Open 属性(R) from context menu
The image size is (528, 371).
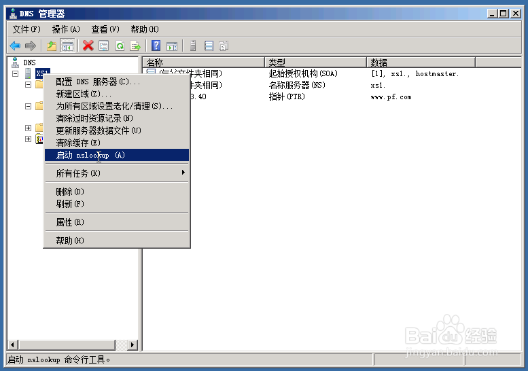[x=117, y=222]
